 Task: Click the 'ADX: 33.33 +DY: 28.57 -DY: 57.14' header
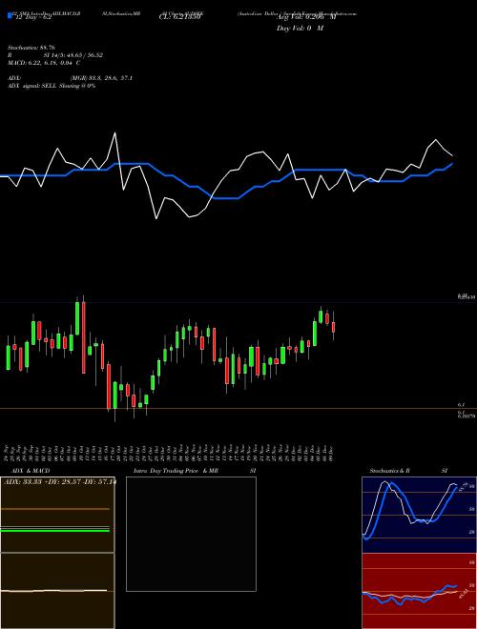point(59,482)
